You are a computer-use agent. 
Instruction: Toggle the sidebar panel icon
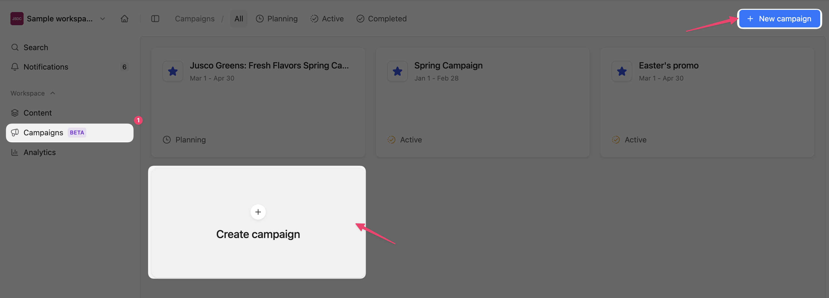coord(155,19)
